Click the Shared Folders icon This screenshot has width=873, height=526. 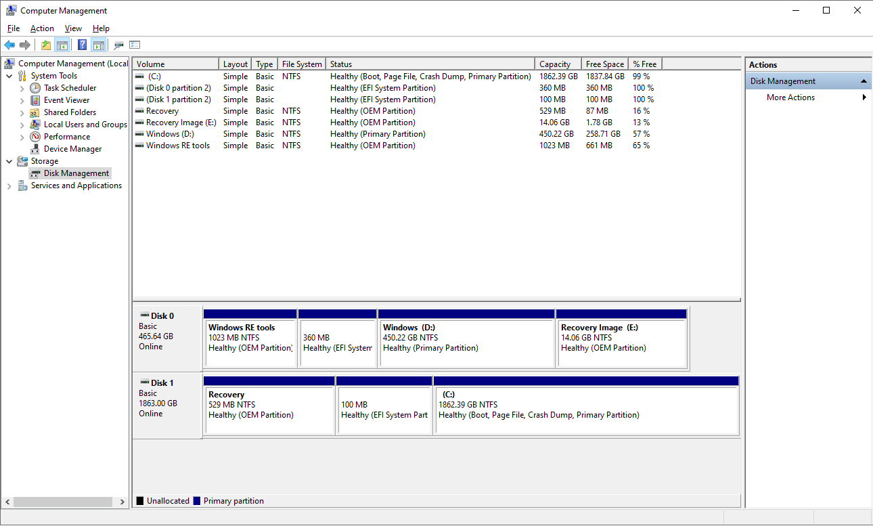tap(35, 112)
